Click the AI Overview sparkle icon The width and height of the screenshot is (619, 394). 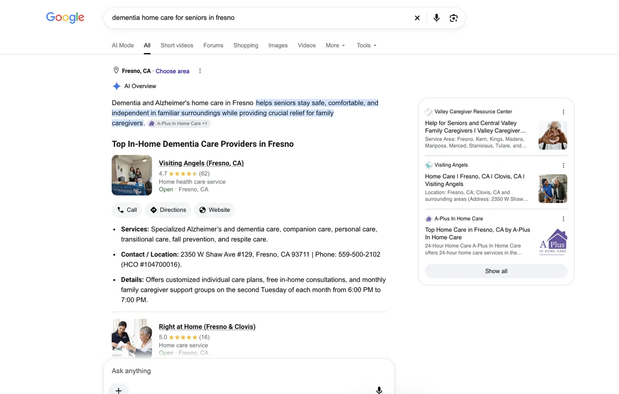[x=117, y=86]
